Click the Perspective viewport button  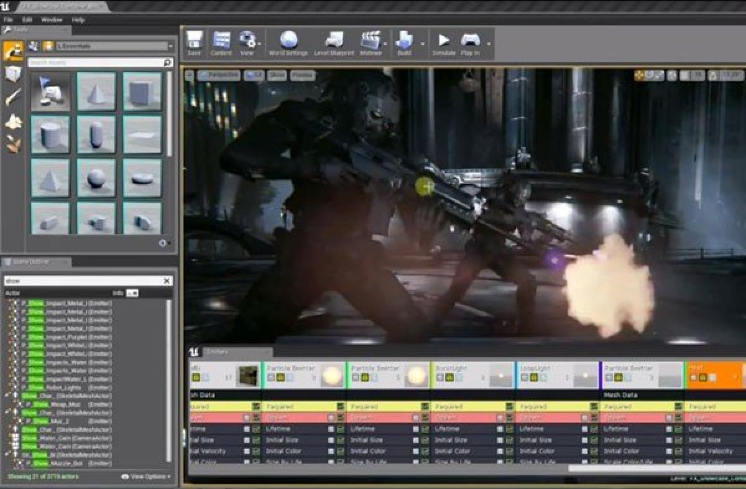coord(219,75)
